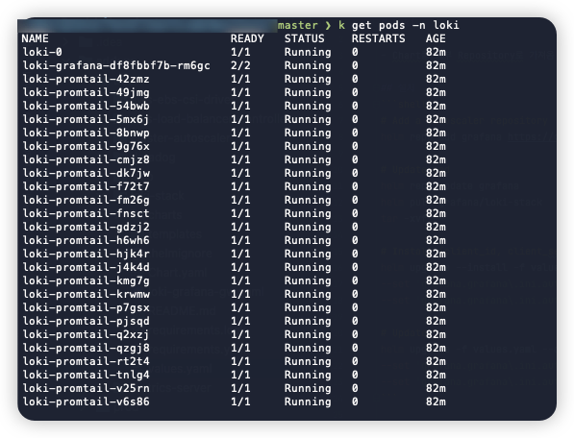
Task: Click the NAME column header
Action: click(36, 38)
